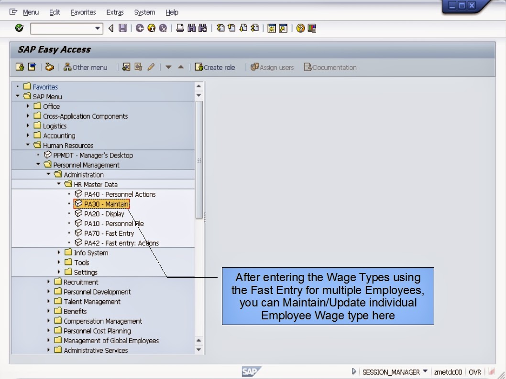The height and width of the screenshot is (379, 506).
Task: Click the Move Favorites Up arrow
Action: (181, 67)
